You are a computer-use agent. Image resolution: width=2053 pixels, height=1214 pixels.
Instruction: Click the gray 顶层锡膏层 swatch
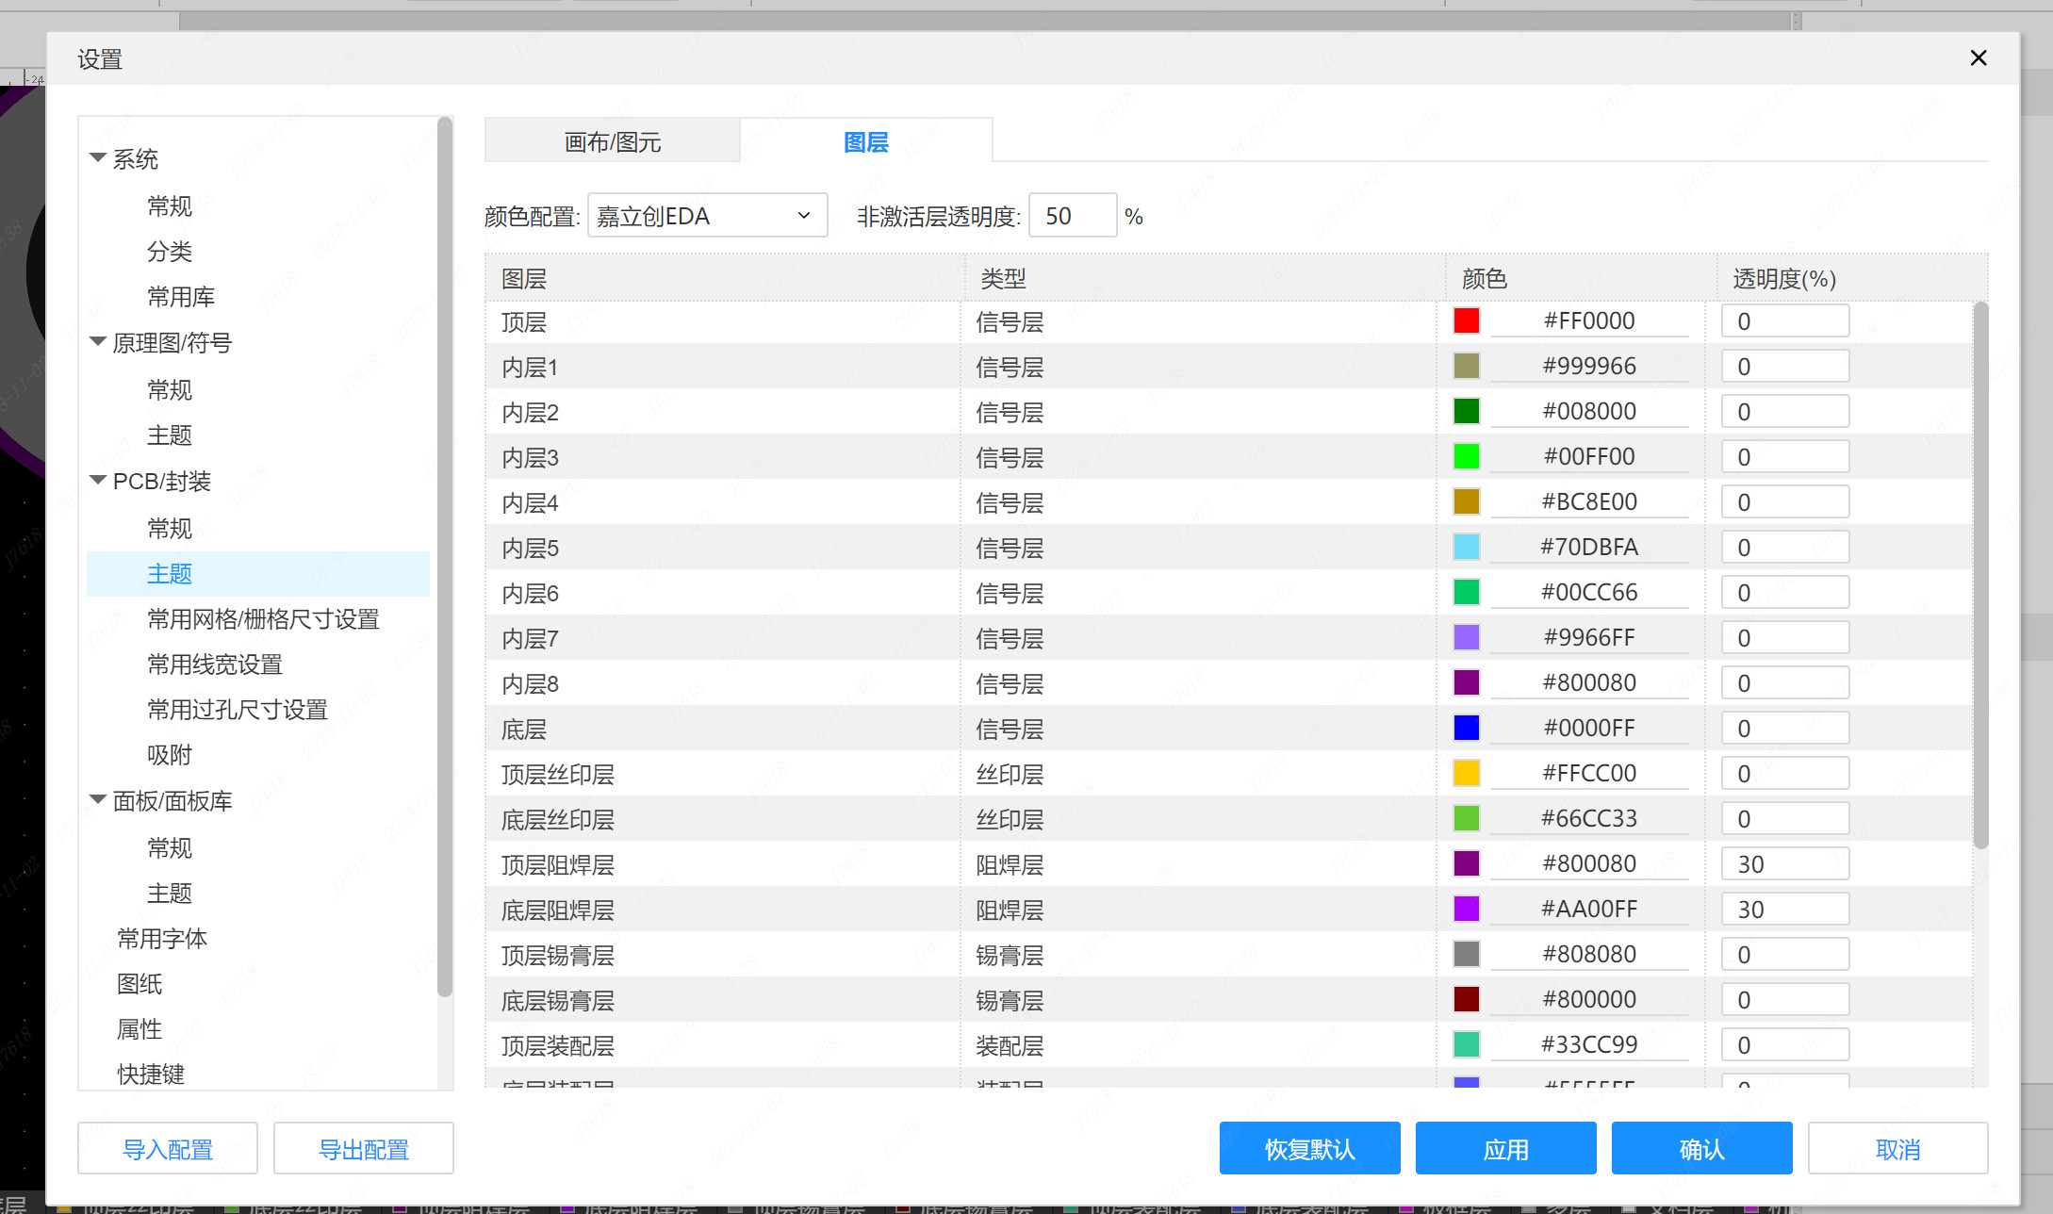coord(1467,954)
